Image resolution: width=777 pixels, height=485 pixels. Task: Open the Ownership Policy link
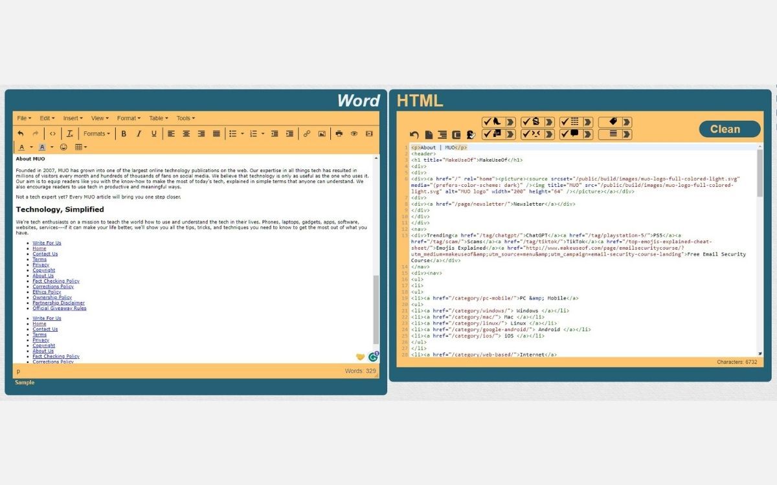coord(52,297)
